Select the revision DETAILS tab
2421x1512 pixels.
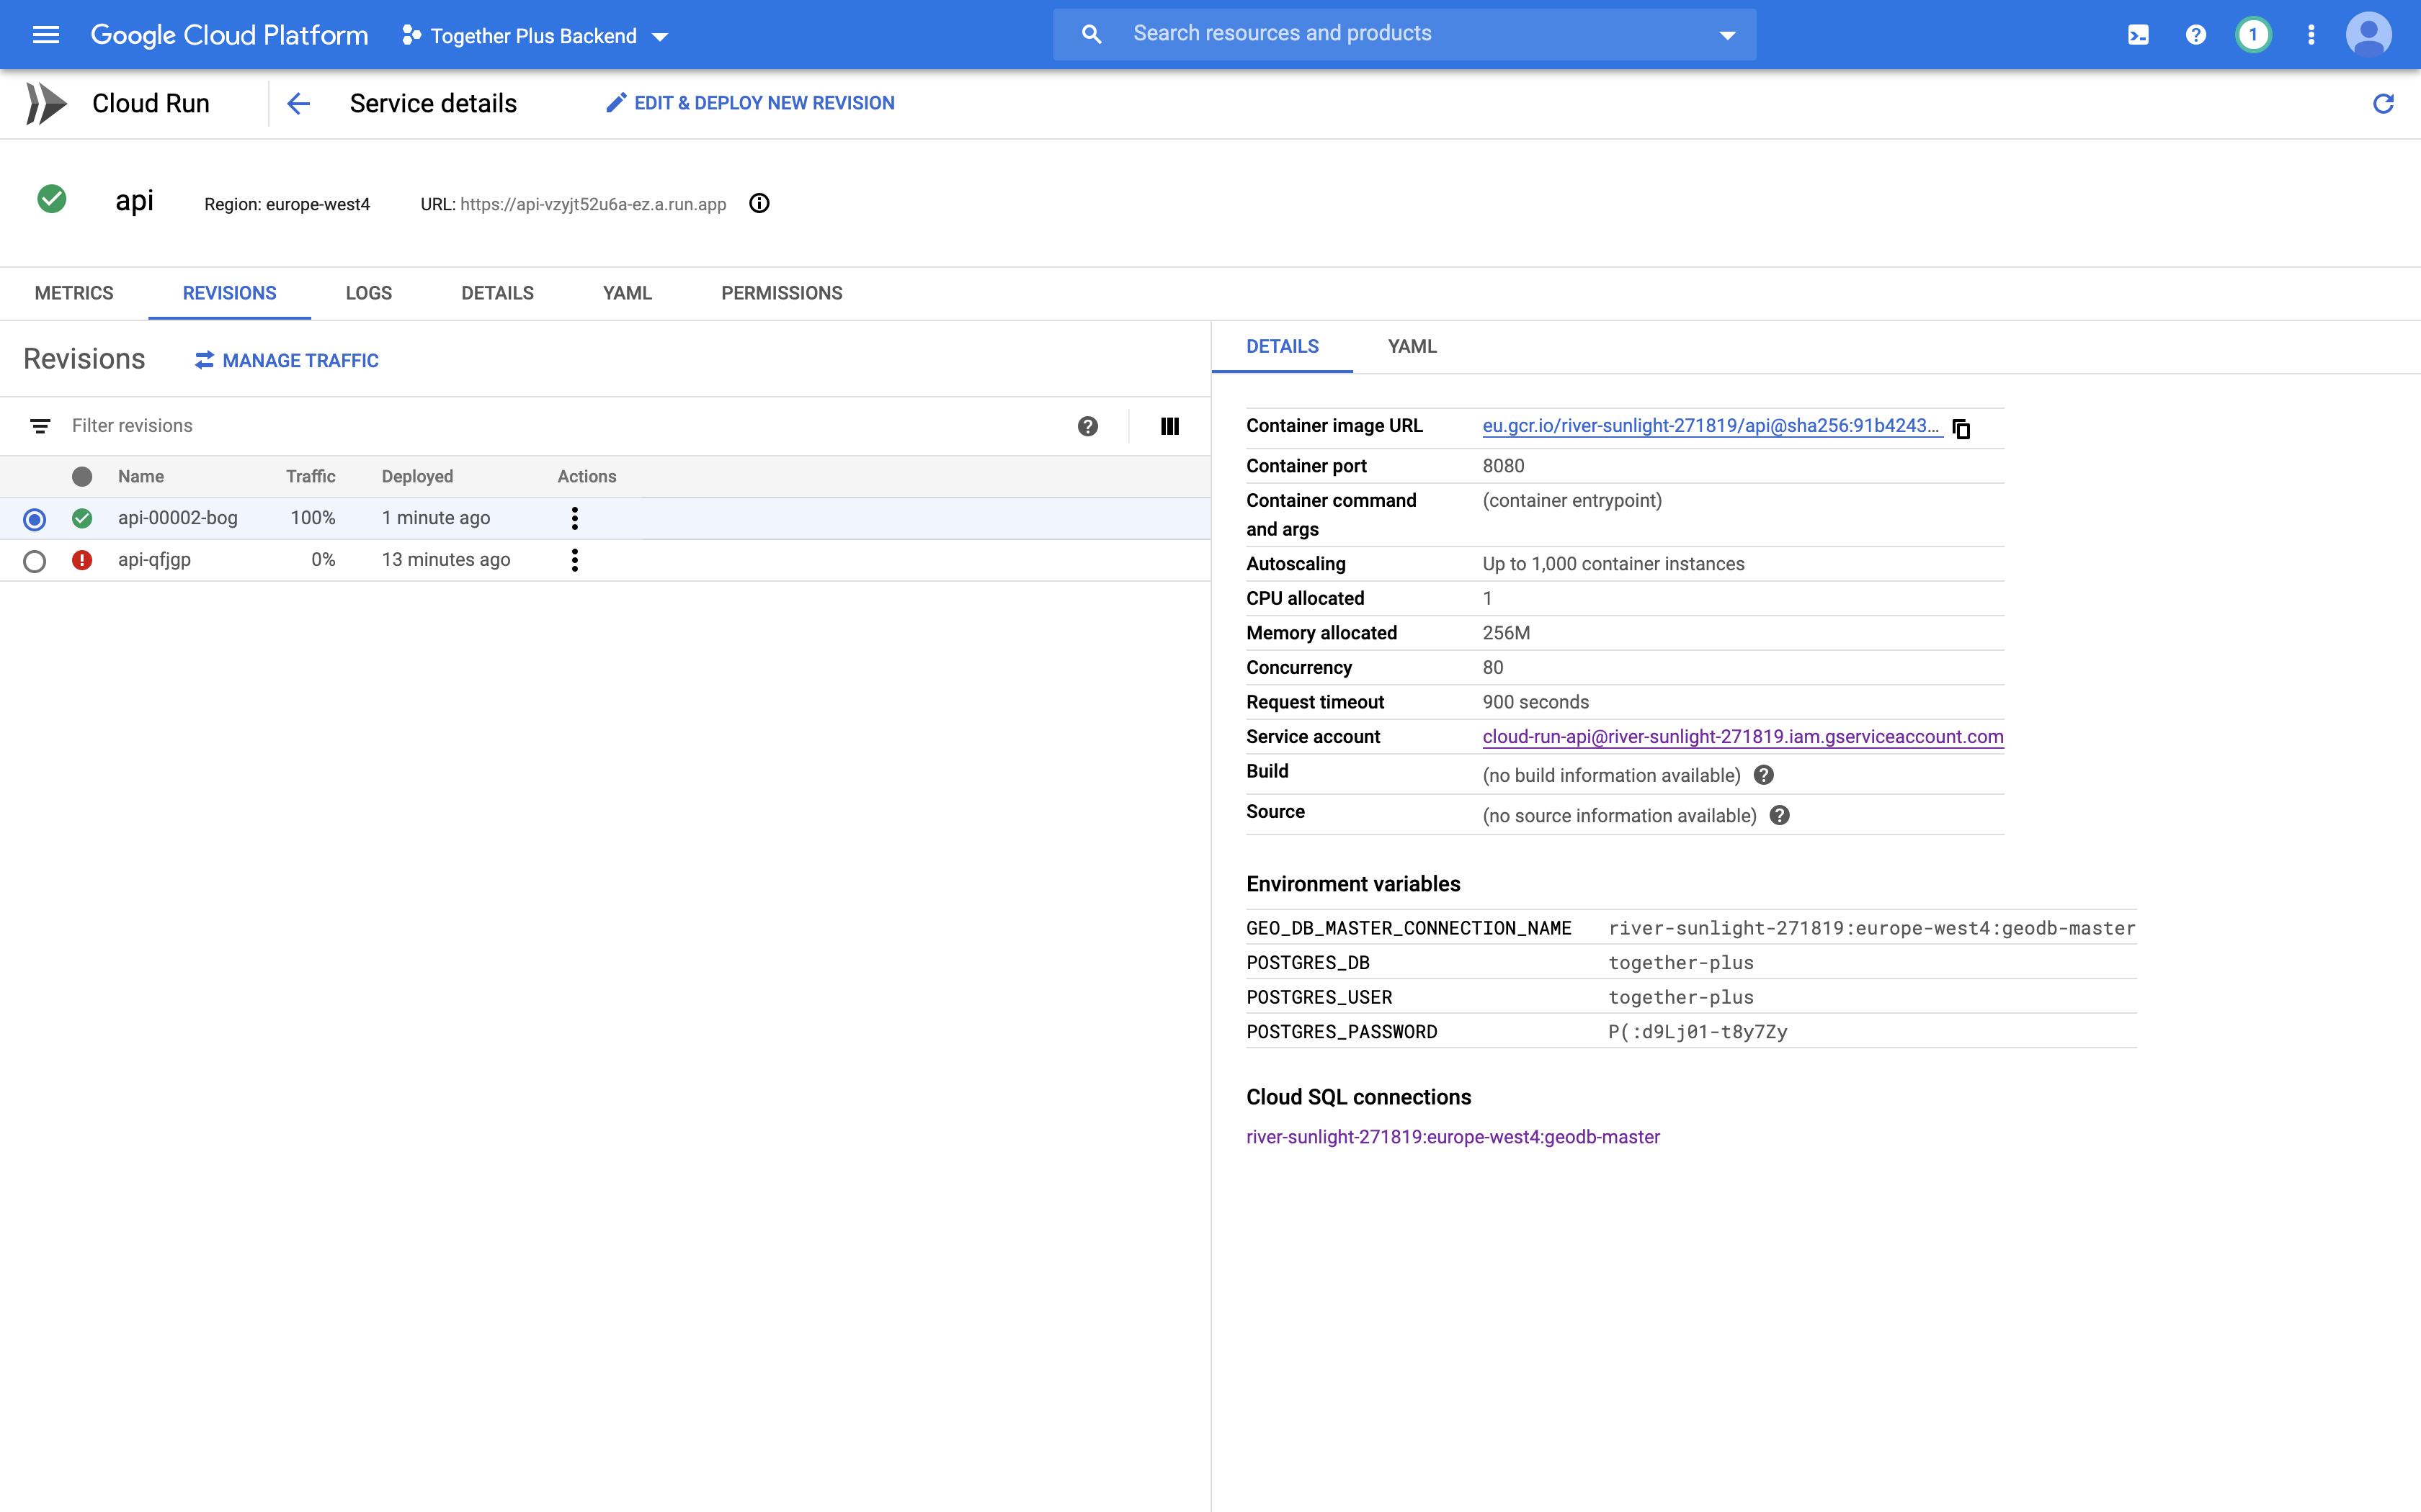tap(1283, 347)
